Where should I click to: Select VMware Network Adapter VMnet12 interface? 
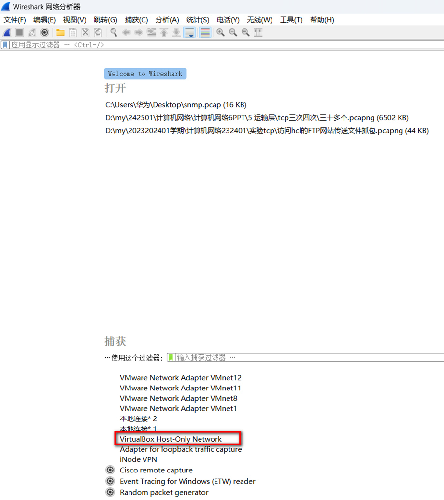pos(181,378)
